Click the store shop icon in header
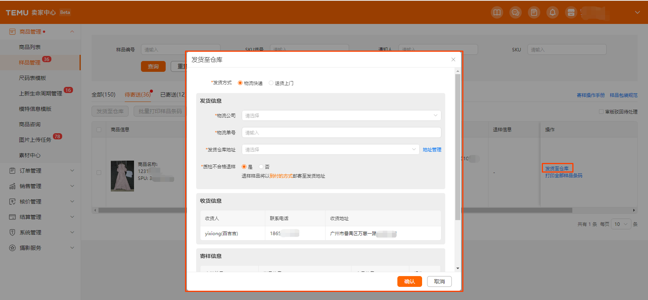The width and height of the screenshot is (648, 300). coord(571,12)
